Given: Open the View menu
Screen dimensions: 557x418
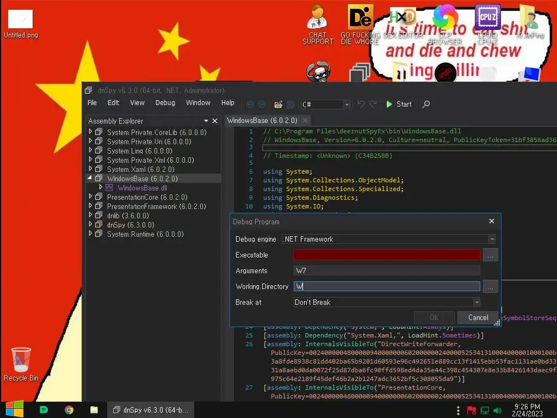Looking at the screenshot, I should pos(137,103).
